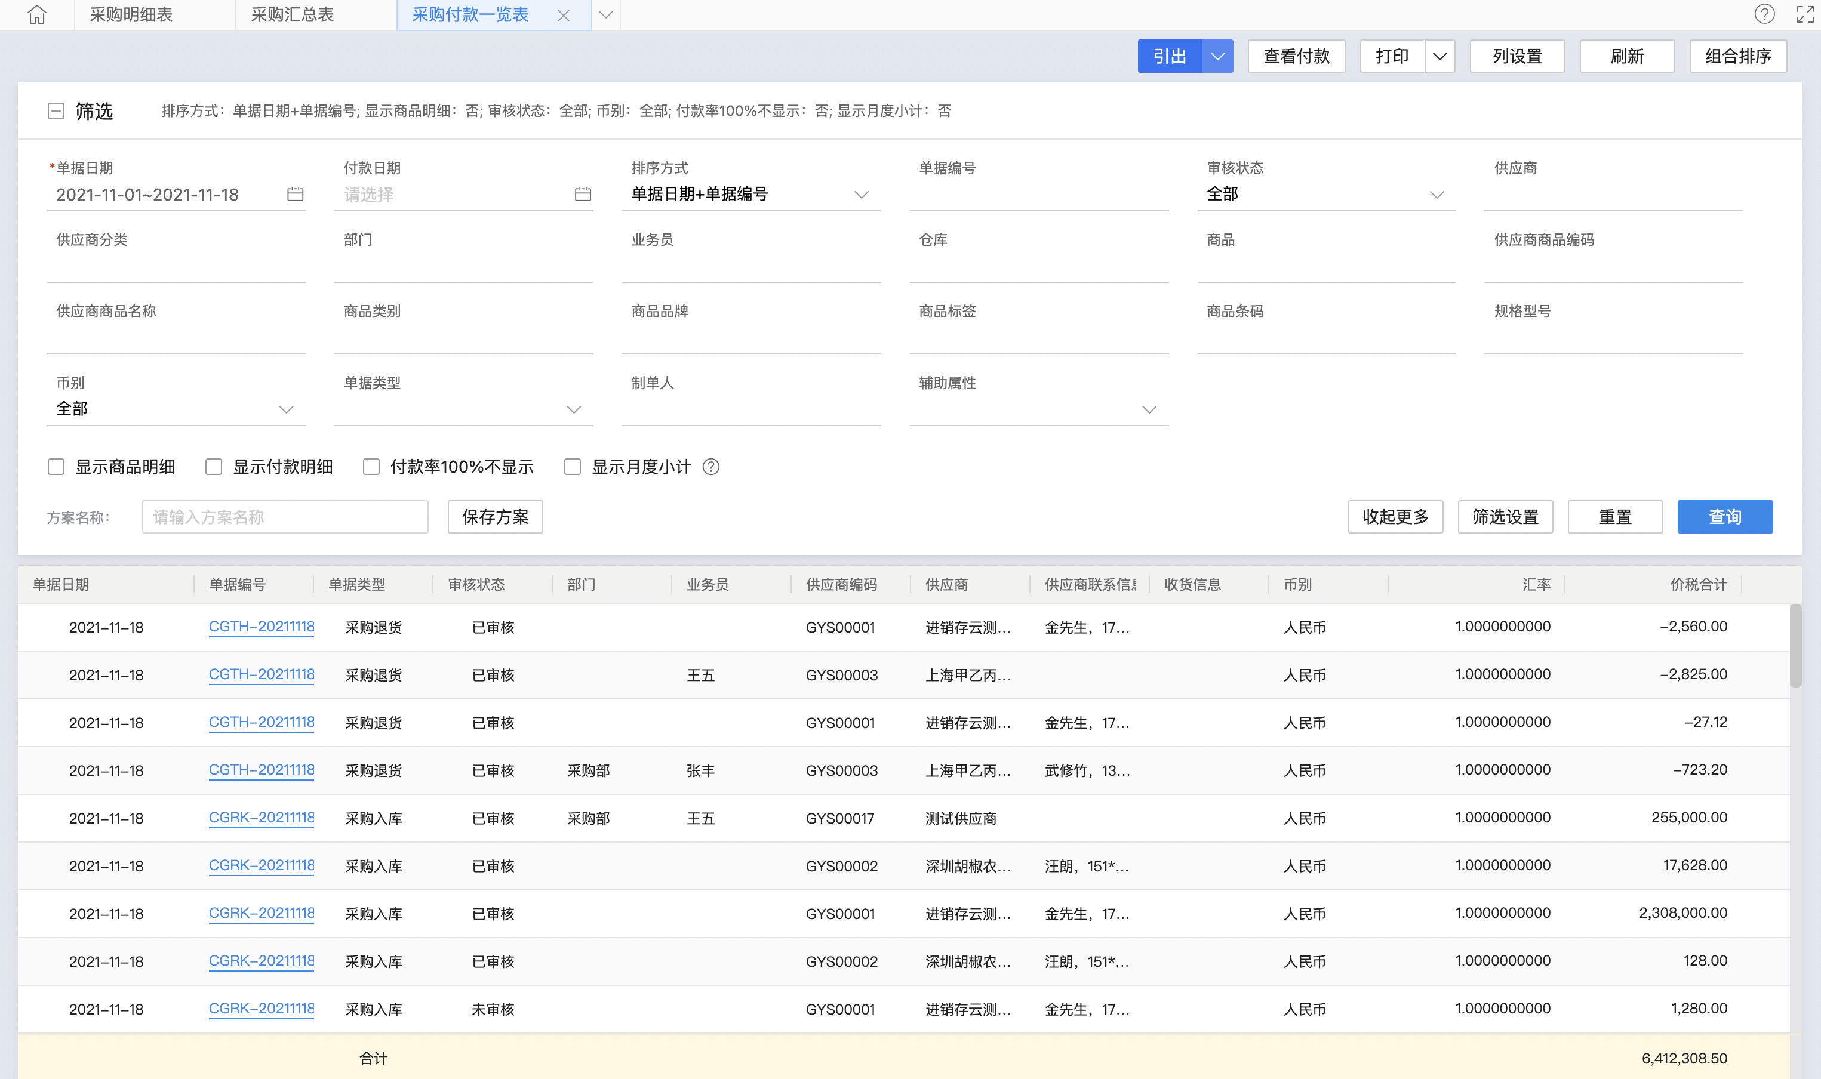The height and width of the screenshot is (1079, 1821).
Task: Click the home icon
Action: point(37,14)
